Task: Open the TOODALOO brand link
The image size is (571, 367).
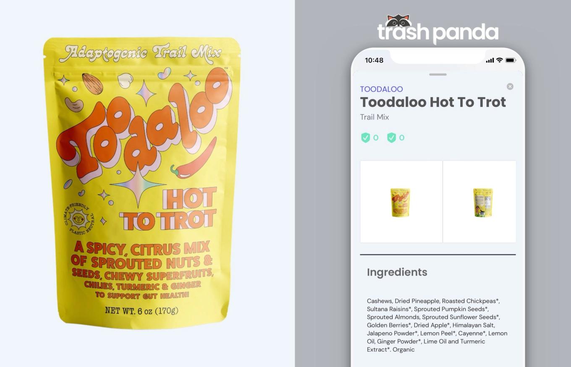Action: point(381,89)
